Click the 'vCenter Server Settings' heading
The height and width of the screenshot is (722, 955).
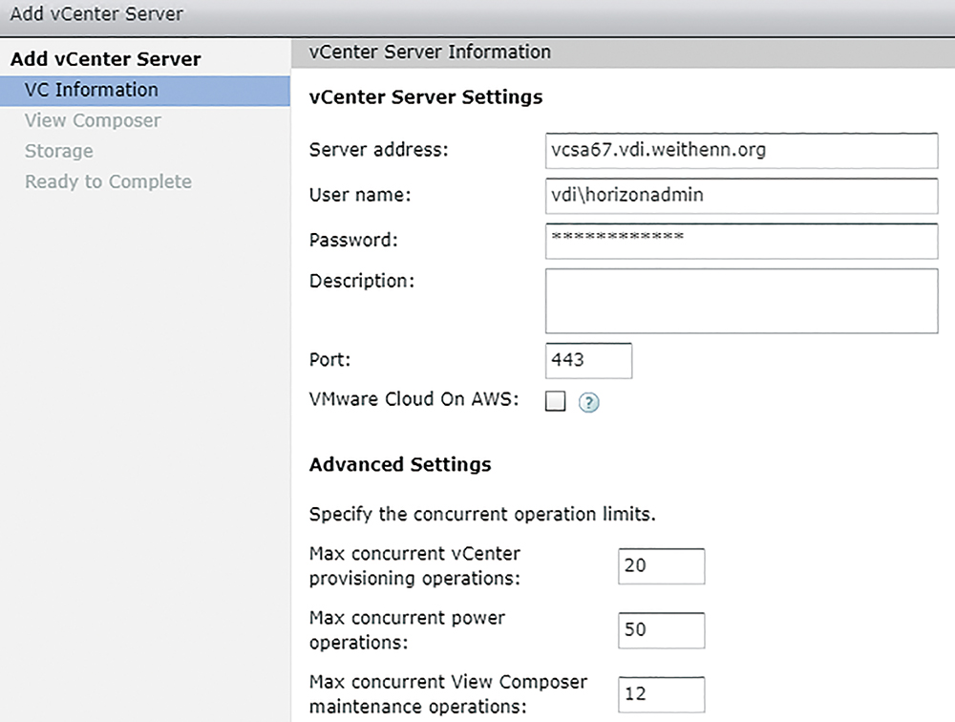426,96
